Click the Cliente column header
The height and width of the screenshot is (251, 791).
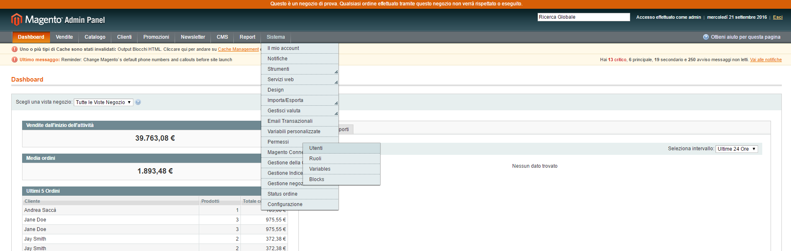(111, 201)
